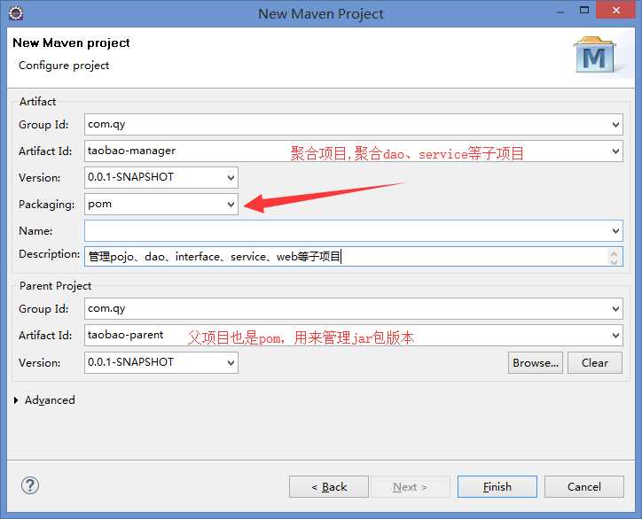The width and height of the screenshot is (642, 519).
Task: Click the Description field scroll stepper
Action: [614, 257]
